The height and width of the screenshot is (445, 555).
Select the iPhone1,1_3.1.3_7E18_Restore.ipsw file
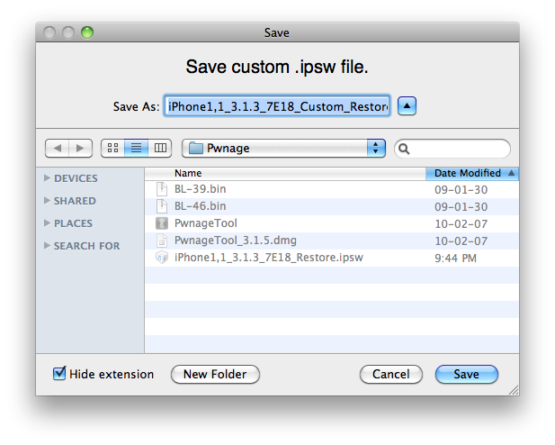pos(268,258)
